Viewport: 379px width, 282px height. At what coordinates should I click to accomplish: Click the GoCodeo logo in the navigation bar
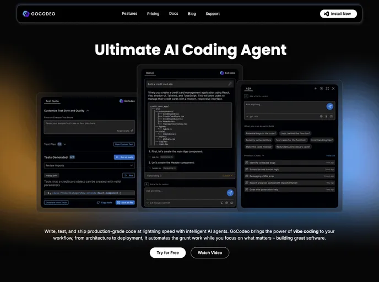click(x=39, y=14)
